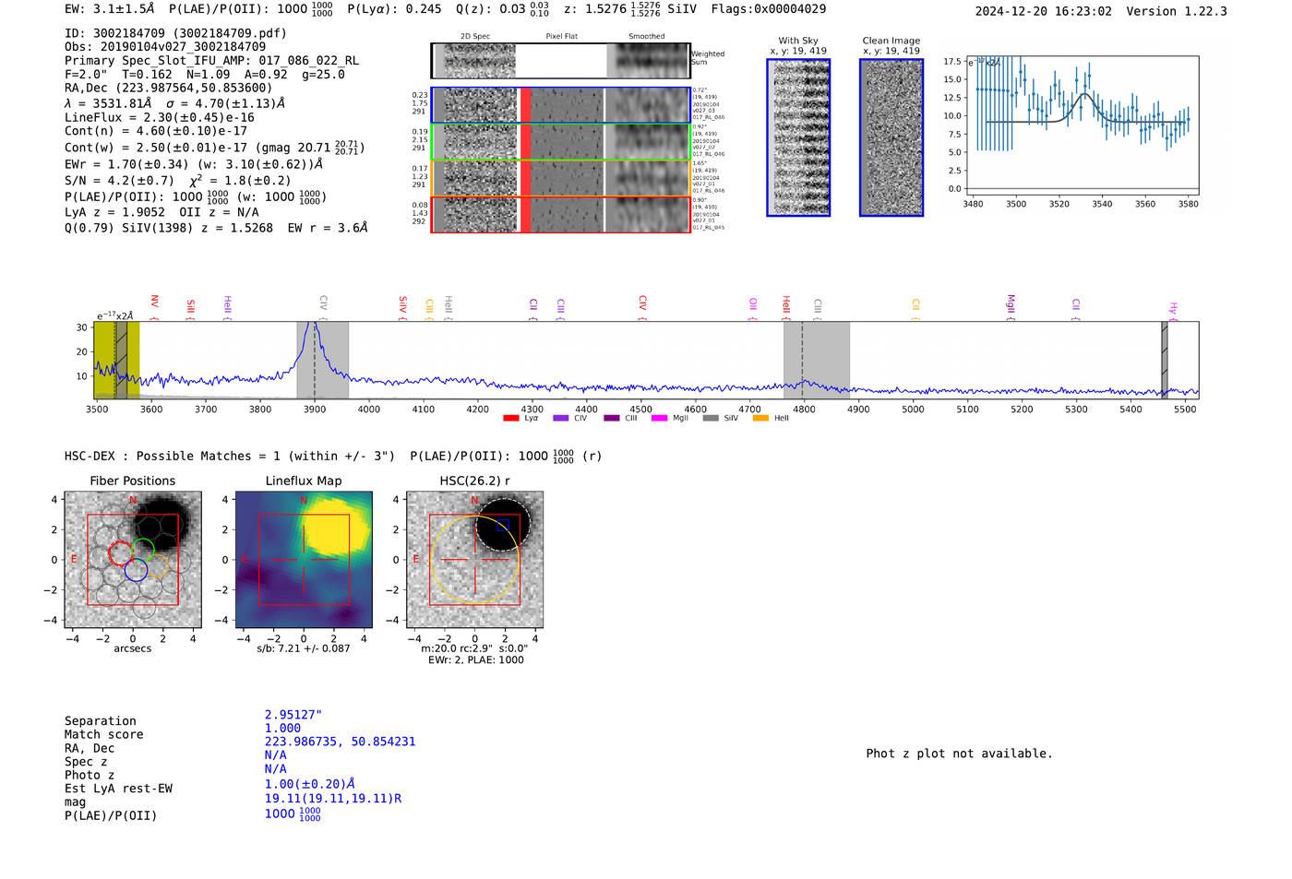This screenshot has height=879, width=1292.
Task: Click the dashed line marker at 3900
Action: pyautogui.click(x=315, y=360)
